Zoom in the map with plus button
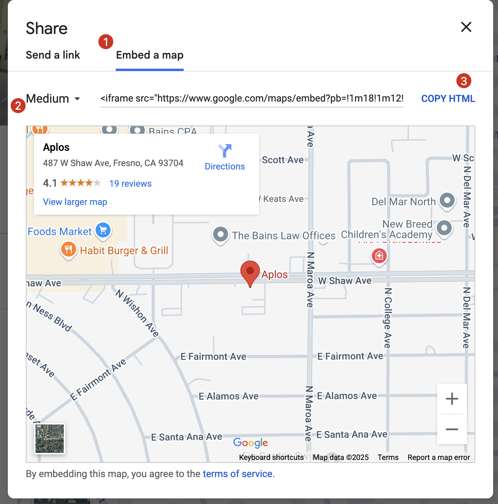The height and width of the screenshot is (504, 498). [452, 399]
